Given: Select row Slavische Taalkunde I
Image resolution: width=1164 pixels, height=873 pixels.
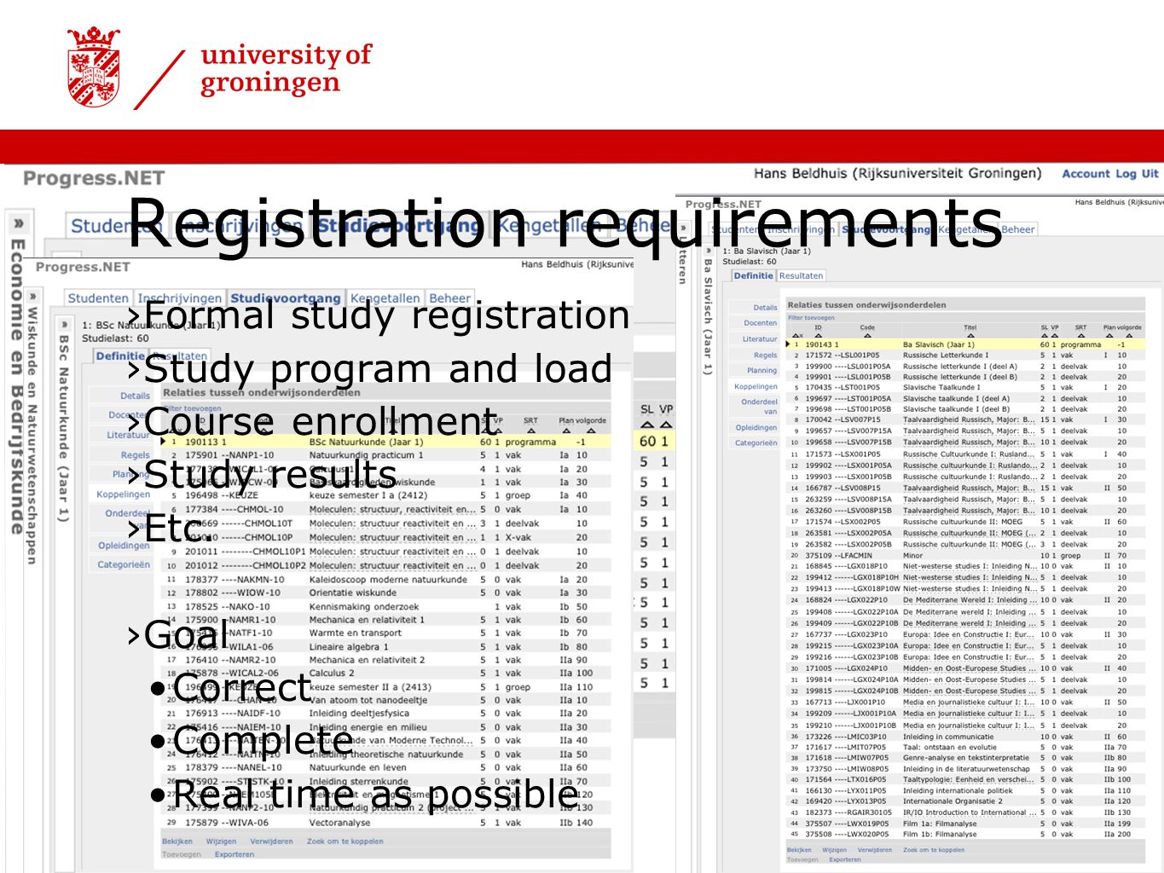Looking at the screenshot, I should [965, 387].
